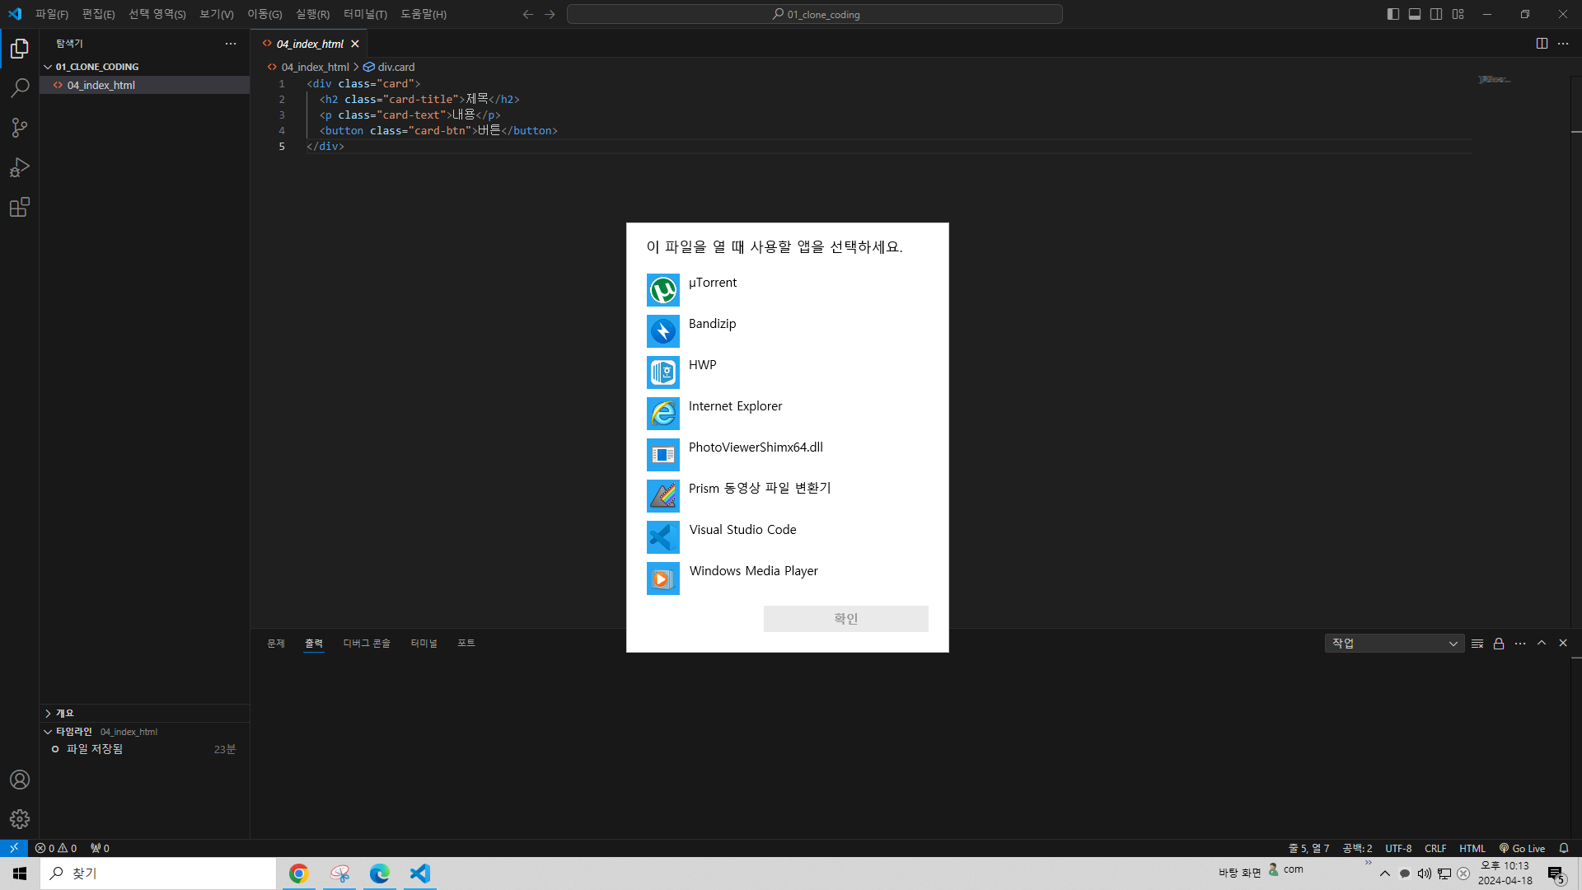This screenshot has height=890, width=1582.
Task: Go forward in navigation history
Action: point(550,15)
